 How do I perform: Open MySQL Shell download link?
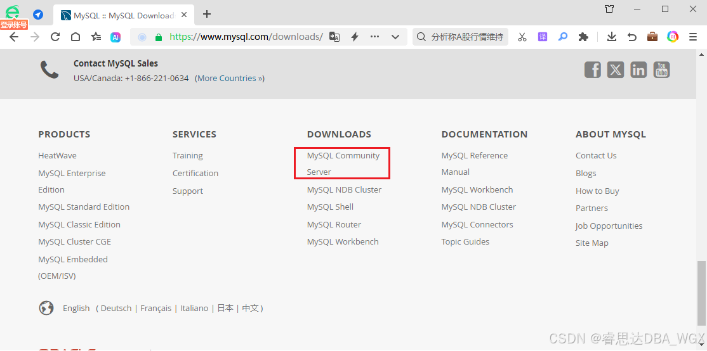[330, 207]
